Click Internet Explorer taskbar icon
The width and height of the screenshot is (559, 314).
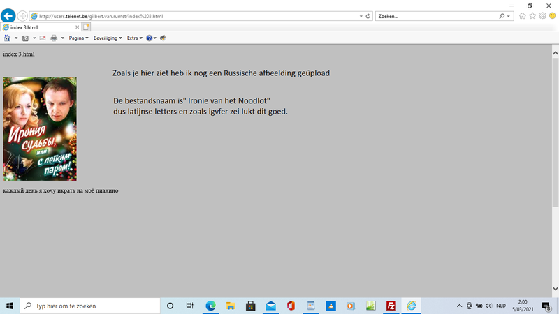coord(412,306)
